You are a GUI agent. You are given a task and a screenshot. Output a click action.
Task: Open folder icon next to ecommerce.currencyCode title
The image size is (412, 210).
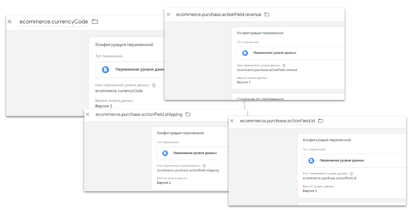[x=95, y=22]
